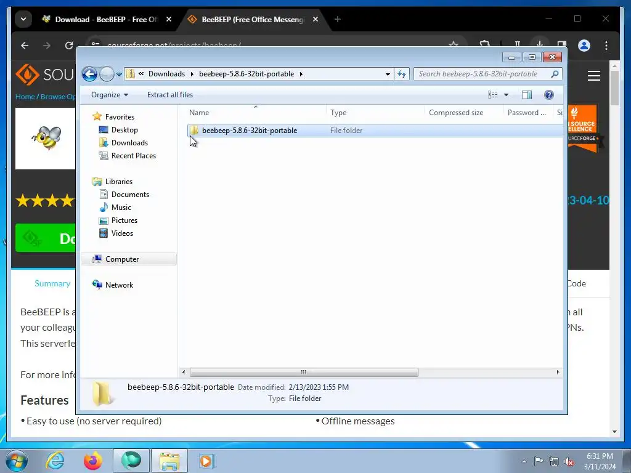The image size is (631, 473).
Task: Click the Refresh button next to address bar
Action: tap(402, 74)
